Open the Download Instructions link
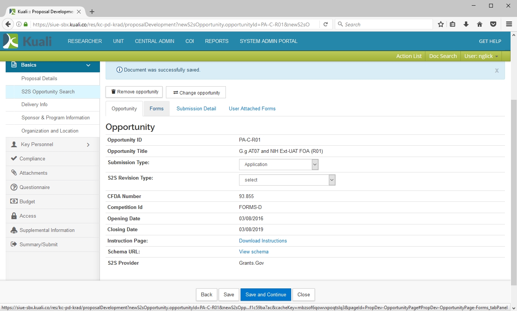 pyautogui.click(x=263, y=241)
